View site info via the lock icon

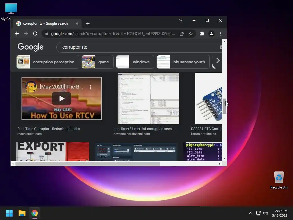click(47, 34)
